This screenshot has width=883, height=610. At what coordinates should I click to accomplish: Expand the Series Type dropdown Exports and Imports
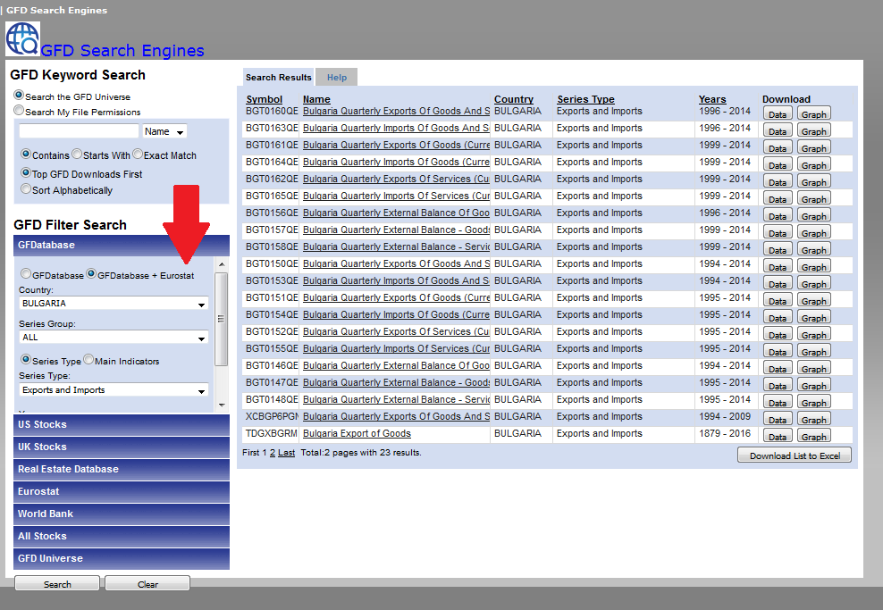114,390
